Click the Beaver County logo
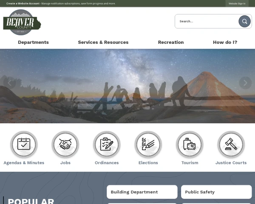Screen dimensions: 255x204 (x=22, y=23)
